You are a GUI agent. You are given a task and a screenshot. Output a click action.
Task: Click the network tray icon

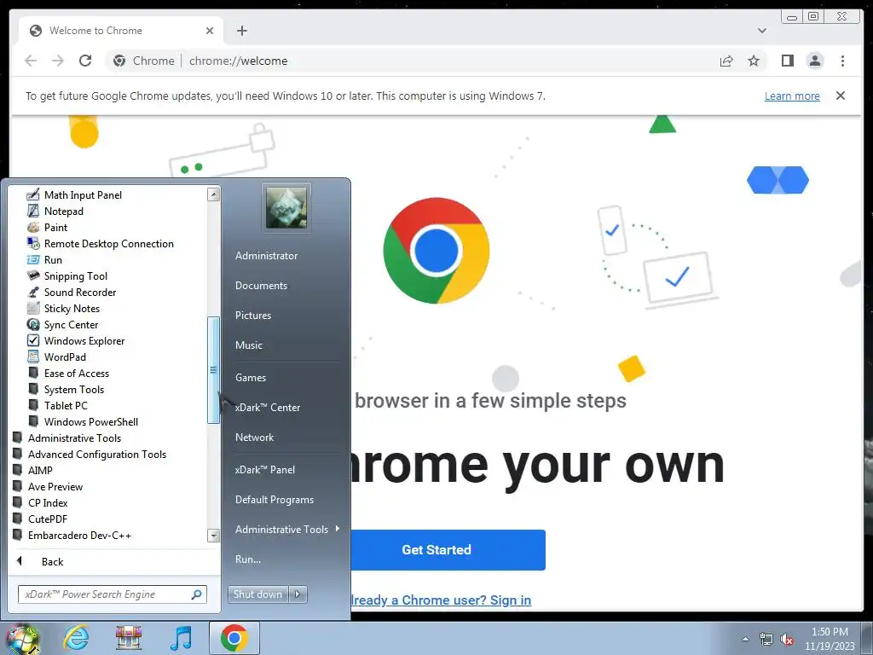(766, 639)
